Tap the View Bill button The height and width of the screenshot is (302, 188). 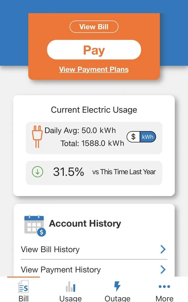coord(94,27)
